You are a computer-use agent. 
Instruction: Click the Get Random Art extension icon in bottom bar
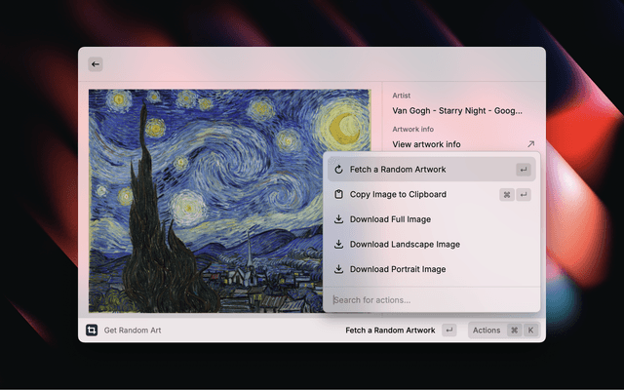92,331
